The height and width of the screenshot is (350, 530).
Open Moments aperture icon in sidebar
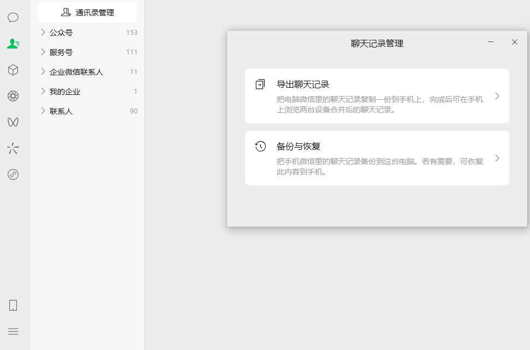pyautogui.click(x=13, y=96)
